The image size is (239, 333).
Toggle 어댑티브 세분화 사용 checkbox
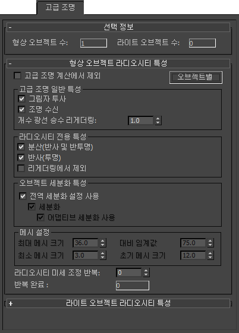pos(40,217)
